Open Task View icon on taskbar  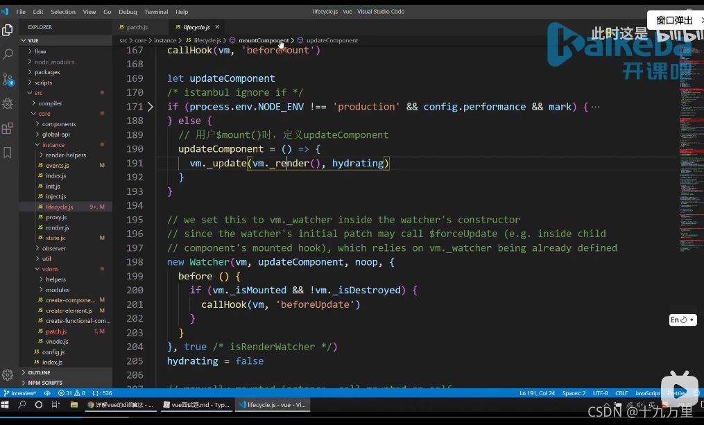coord(55,405)
